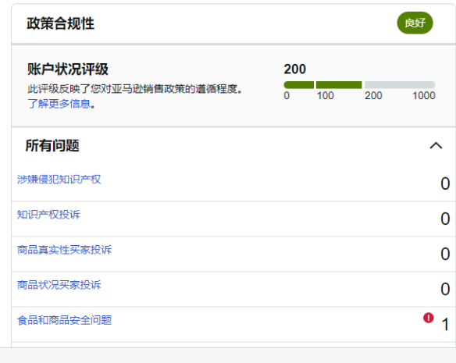
Task: Open the 商品状况买家投诉 link
Action: click(x=59, y=285)
